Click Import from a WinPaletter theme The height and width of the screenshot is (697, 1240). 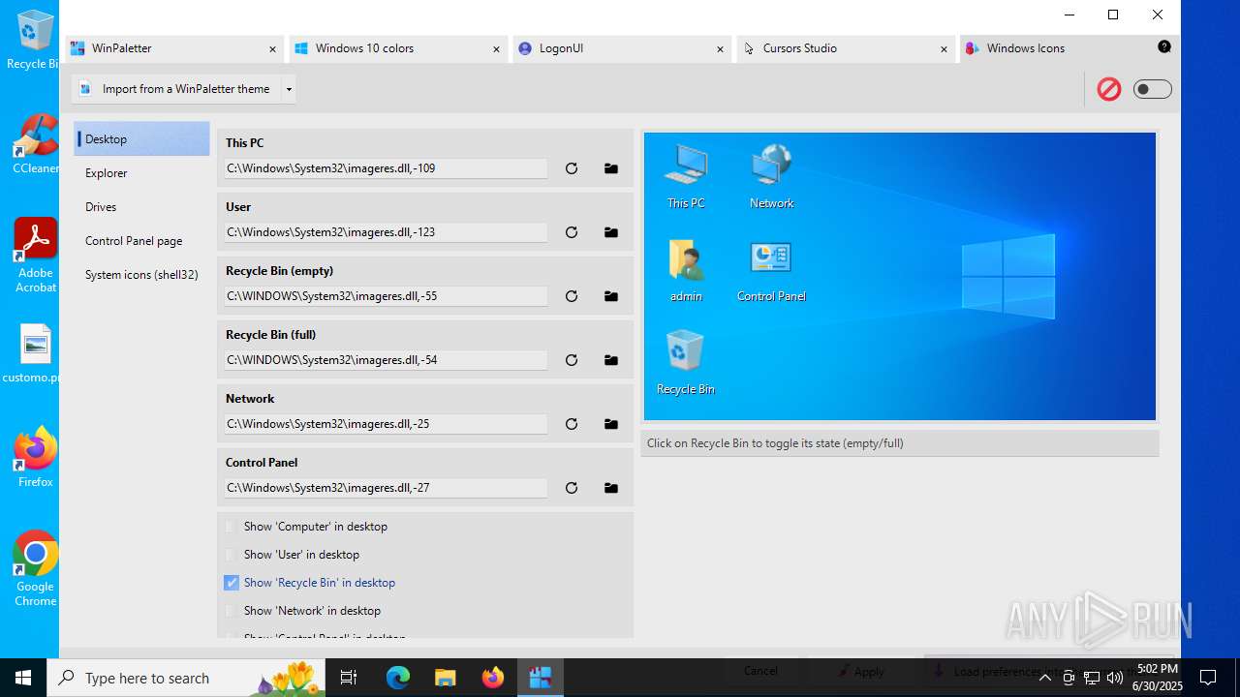[x=176, y=89]
